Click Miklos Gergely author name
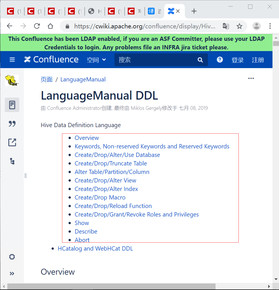 point(146,108)
